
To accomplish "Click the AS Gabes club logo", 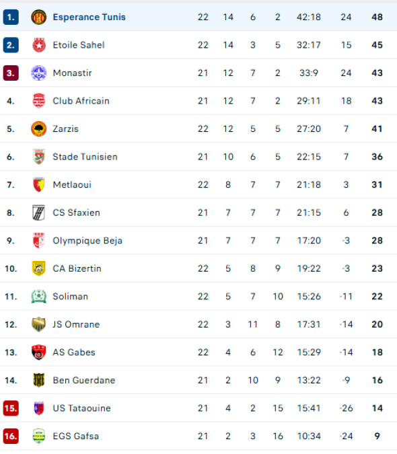I will [38, 352].
